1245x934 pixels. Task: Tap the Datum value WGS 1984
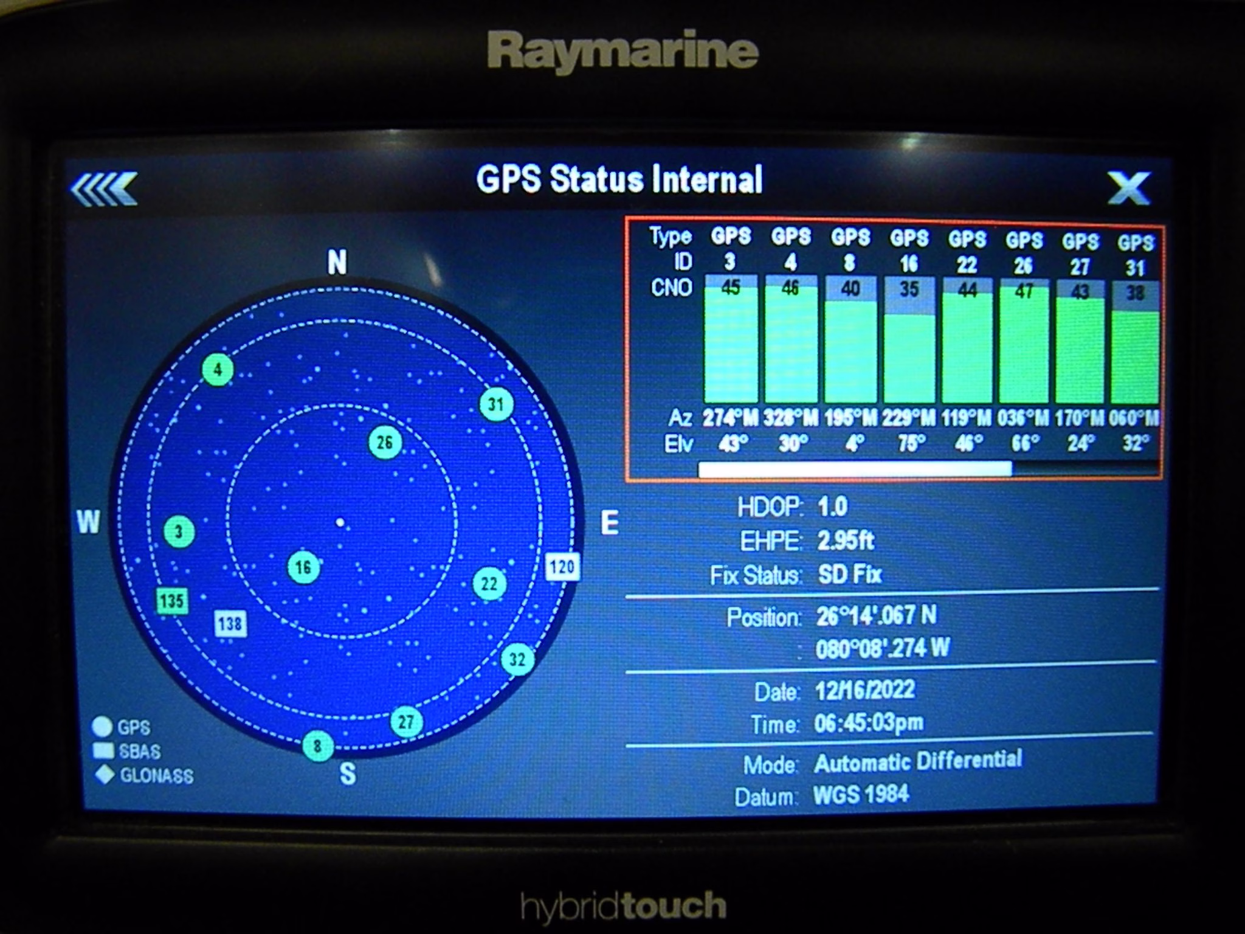click(x=861, y=794)
